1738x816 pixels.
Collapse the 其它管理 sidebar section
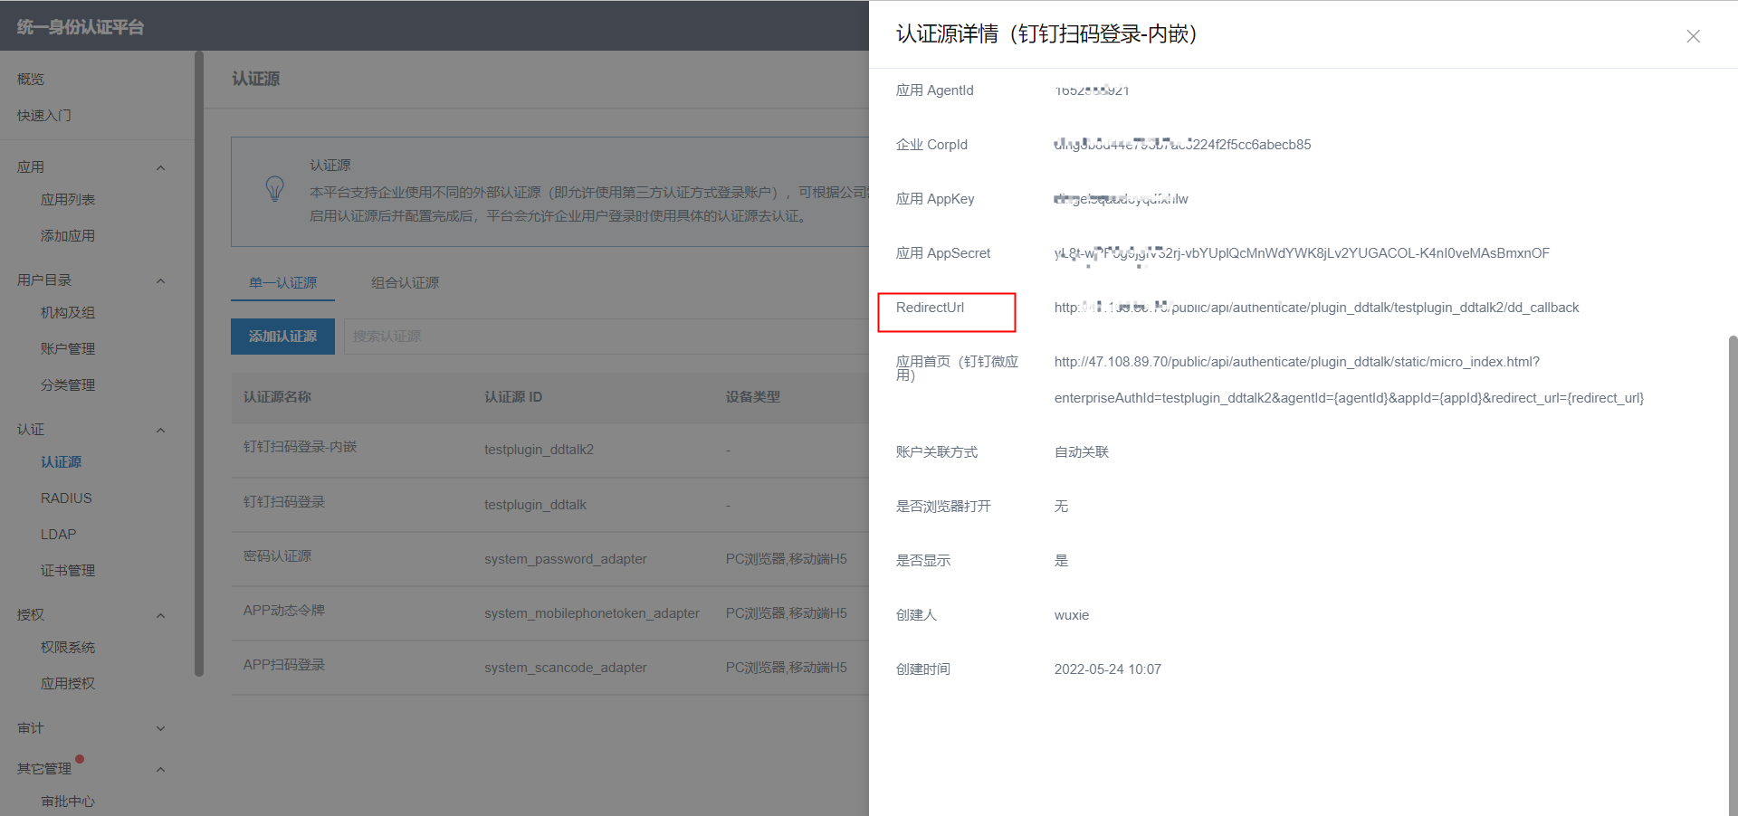[160, 769]
